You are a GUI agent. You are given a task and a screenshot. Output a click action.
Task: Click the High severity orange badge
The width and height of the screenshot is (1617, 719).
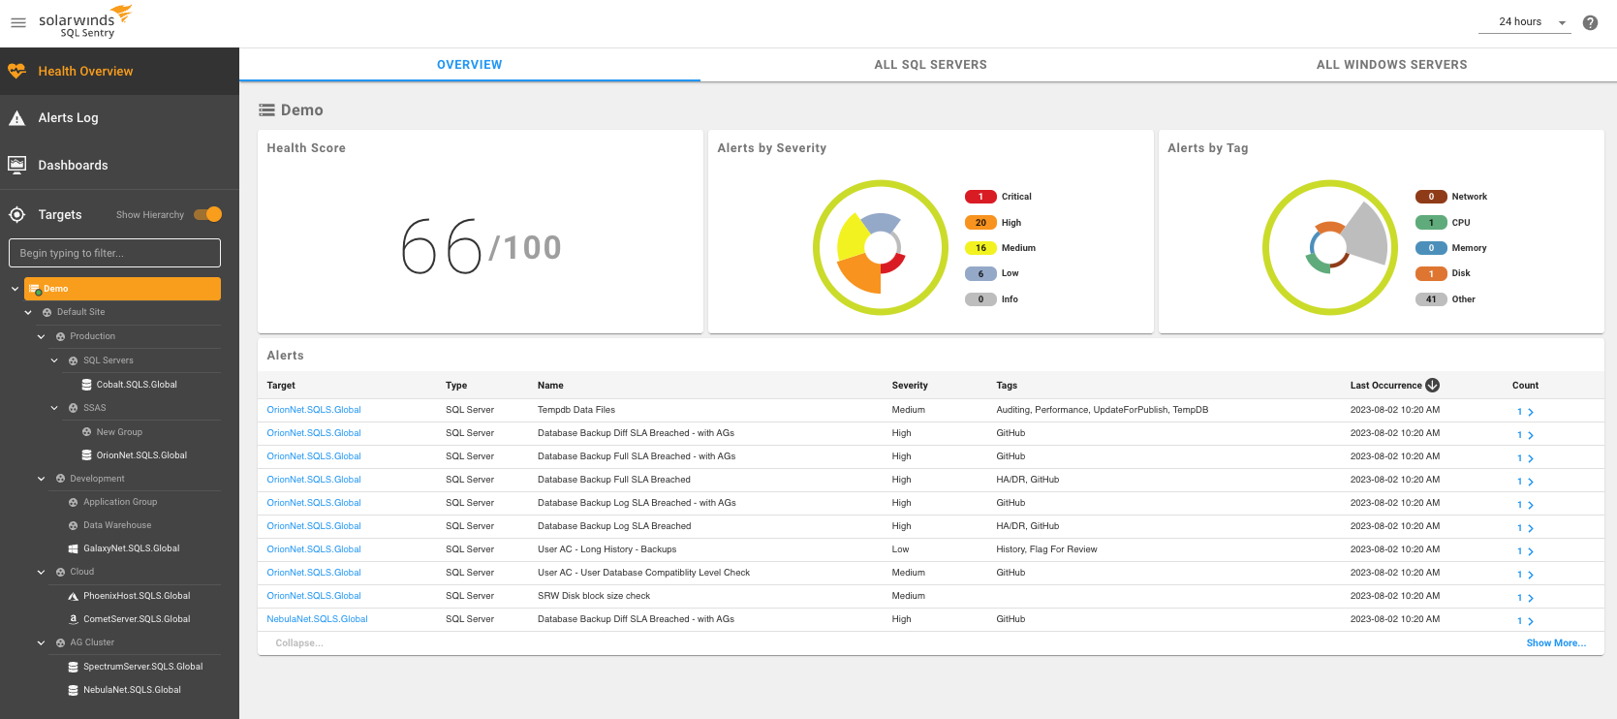[980, 223]
